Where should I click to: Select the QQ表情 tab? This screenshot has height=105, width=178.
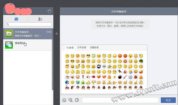(70, 48)
